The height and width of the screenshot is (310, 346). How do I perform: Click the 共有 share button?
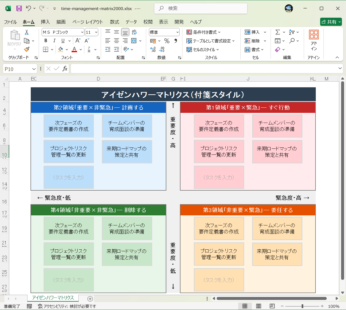click(x=331, y=22)
